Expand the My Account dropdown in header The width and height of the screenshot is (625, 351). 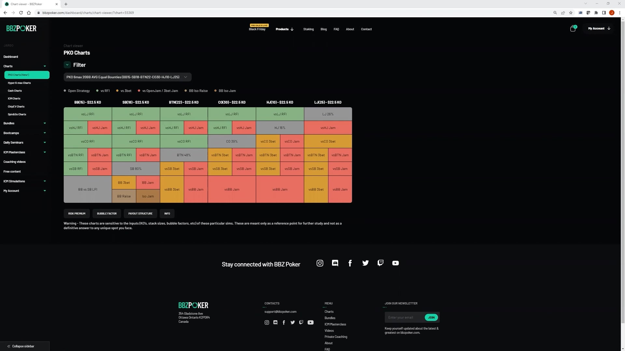(598, 28)
